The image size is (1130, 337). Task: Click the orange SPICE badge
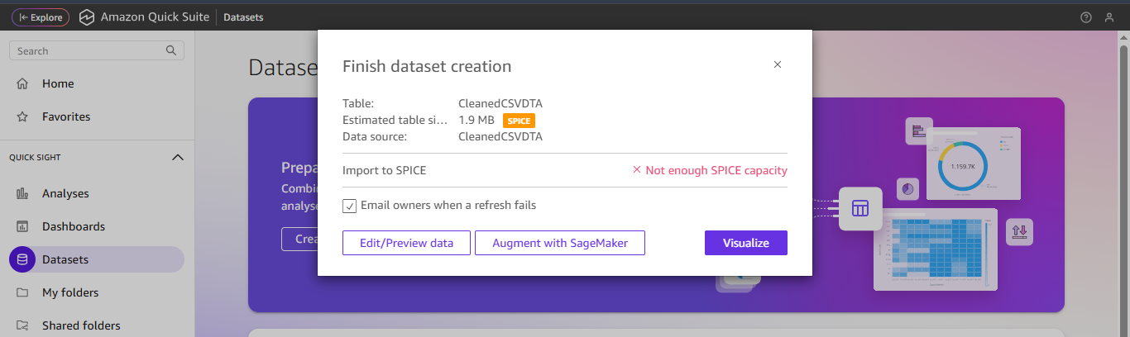[519, 121]
